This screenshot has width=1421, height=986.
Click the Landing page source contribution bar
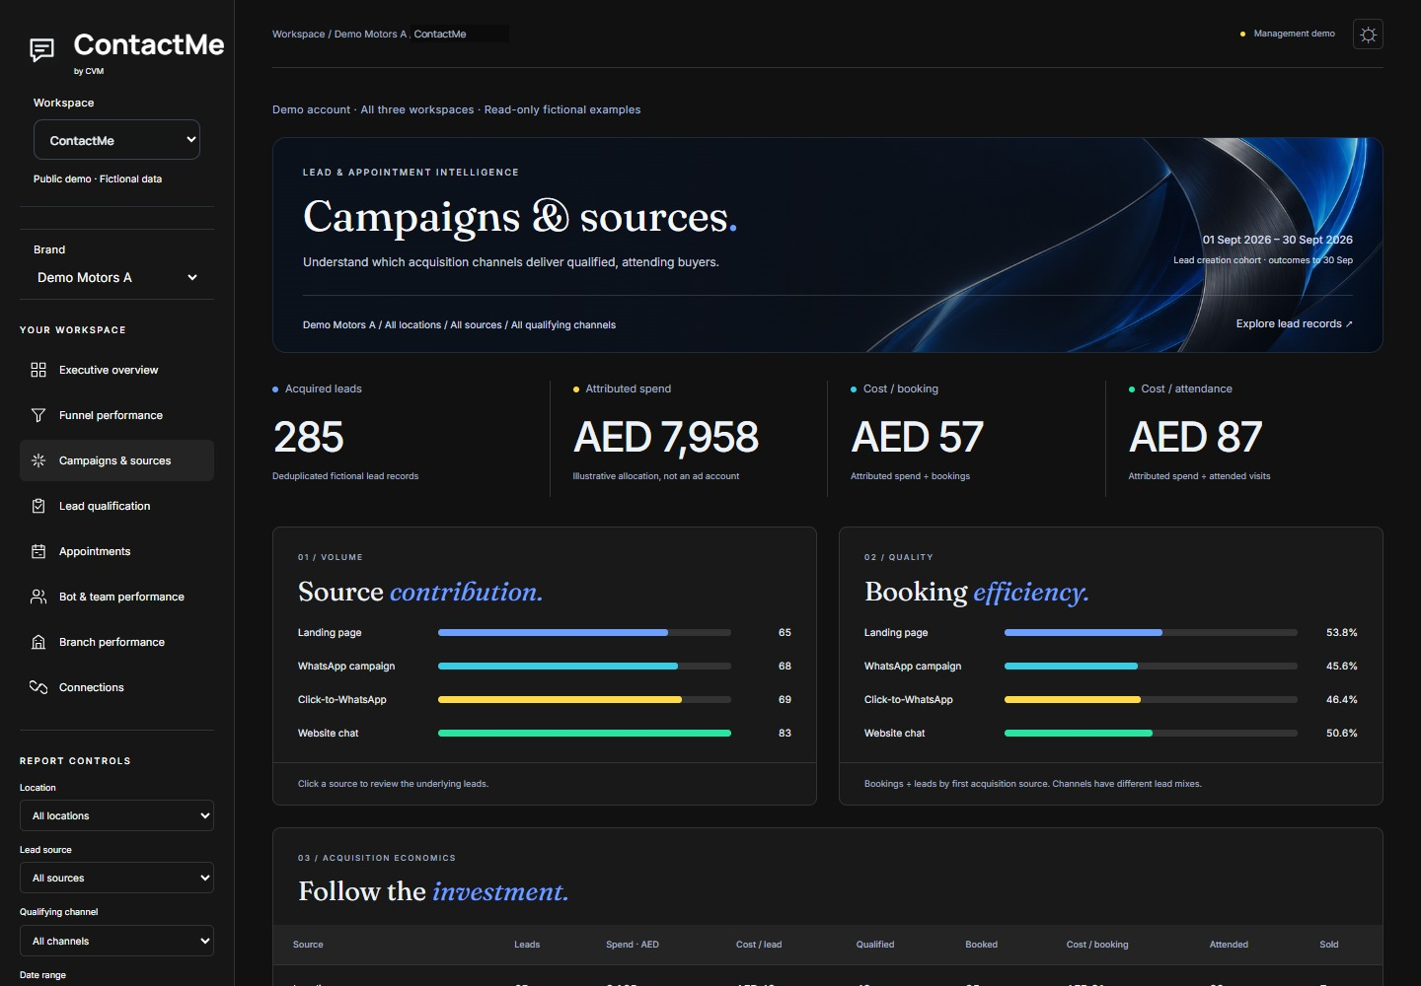pos(584,632)
